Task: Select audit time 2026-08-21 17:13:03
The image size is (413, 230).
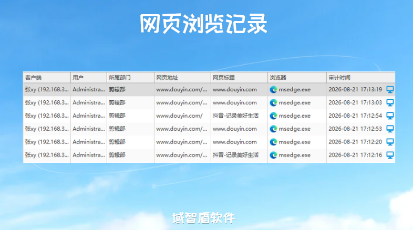Action: click(x=355, y=102)
